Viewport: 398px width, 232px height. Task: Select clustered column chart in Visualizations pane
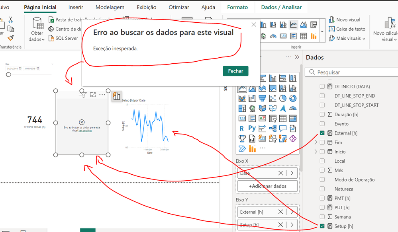pyautogui.click(x=273, y=78)
